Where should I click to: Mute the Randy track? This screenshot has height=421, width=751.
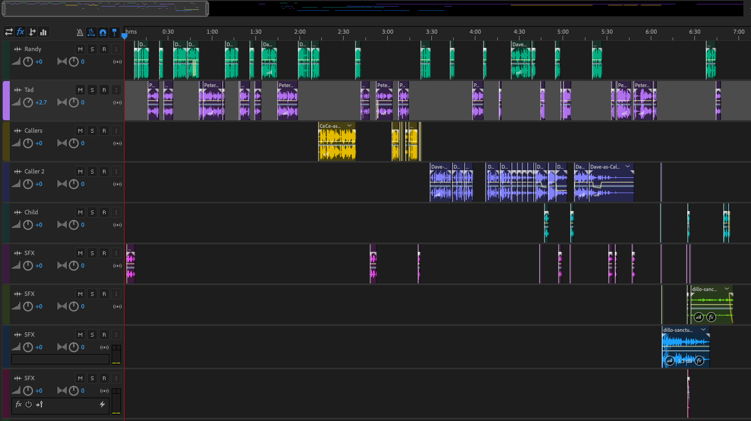[80, 49]
